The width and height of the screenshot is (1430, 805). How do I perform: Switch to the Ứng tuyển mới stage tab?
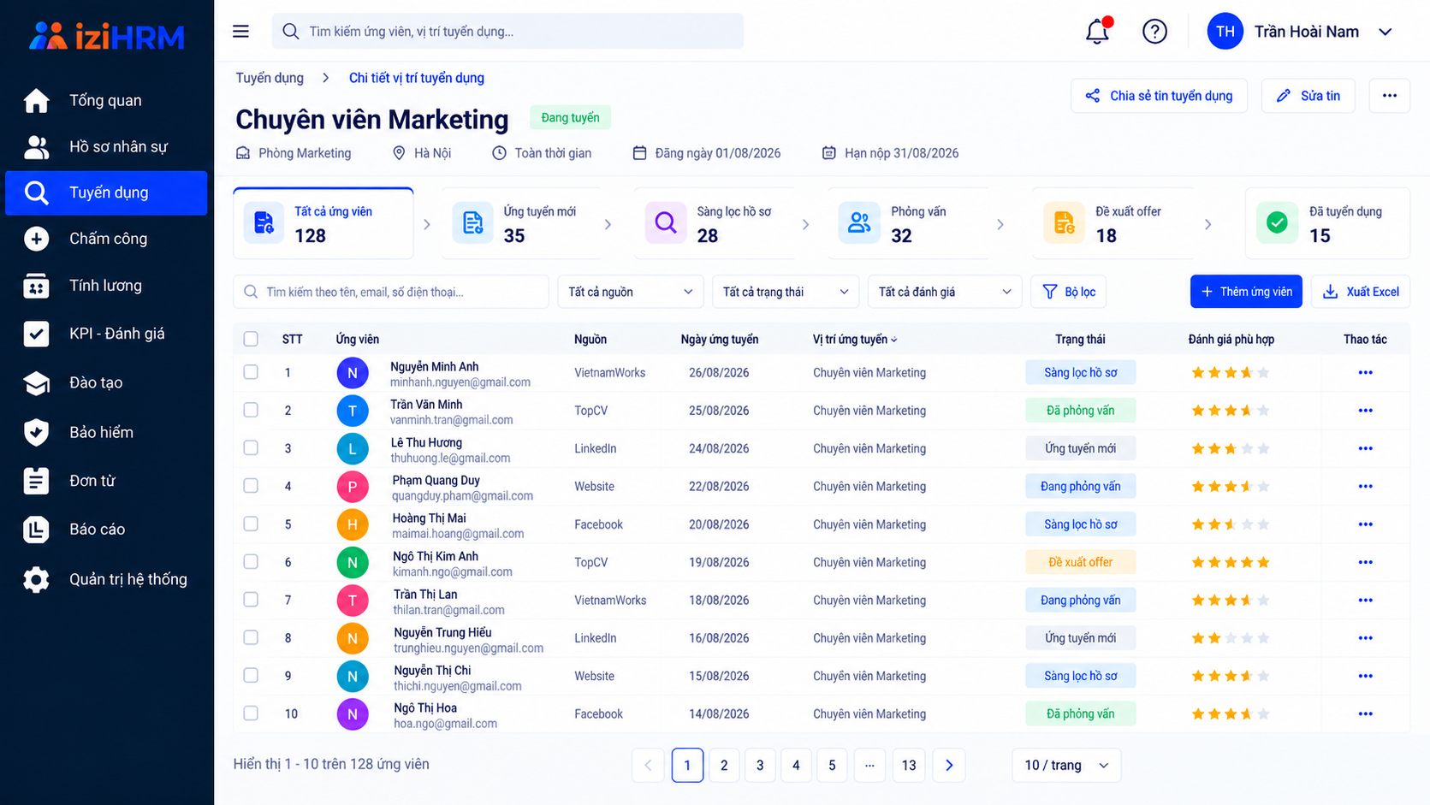tap(522, 223)
